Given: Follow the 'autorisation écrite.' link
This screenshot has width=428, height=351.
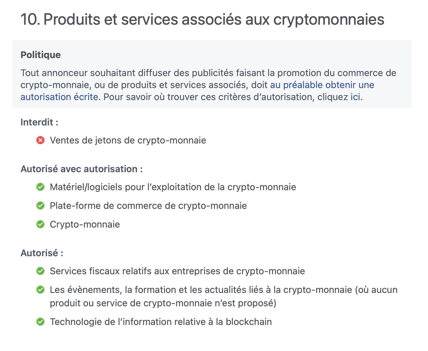Looking at the screenshot, I should 60,97.
